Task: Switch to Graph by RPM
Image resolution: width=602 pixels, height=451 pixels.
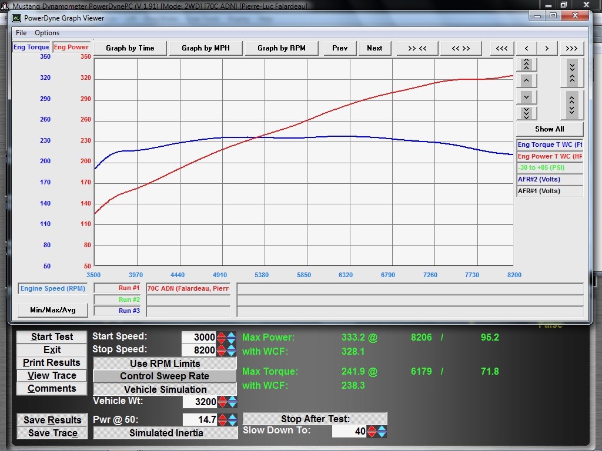Action: [282, 48]
